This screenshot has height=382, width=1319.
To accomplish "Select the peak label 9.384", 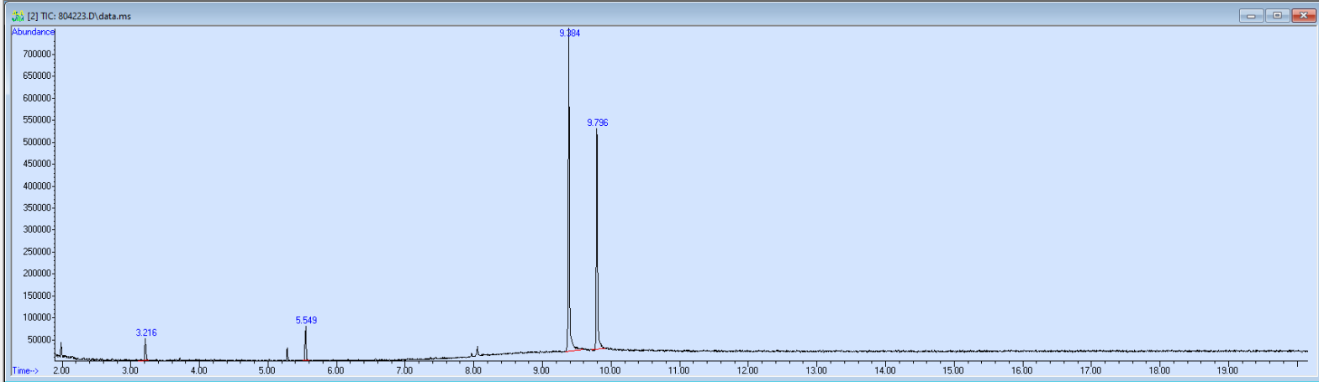I will (569, 34).
